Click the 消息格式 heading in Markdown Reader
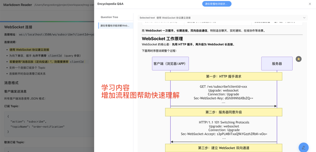This screenshot has width=316, height=152. point(11,83)
